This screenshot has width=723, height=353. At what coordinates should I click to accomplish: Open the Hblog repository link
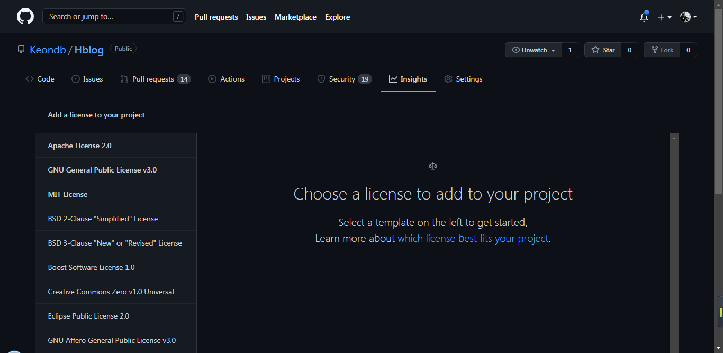pos(89,50)
